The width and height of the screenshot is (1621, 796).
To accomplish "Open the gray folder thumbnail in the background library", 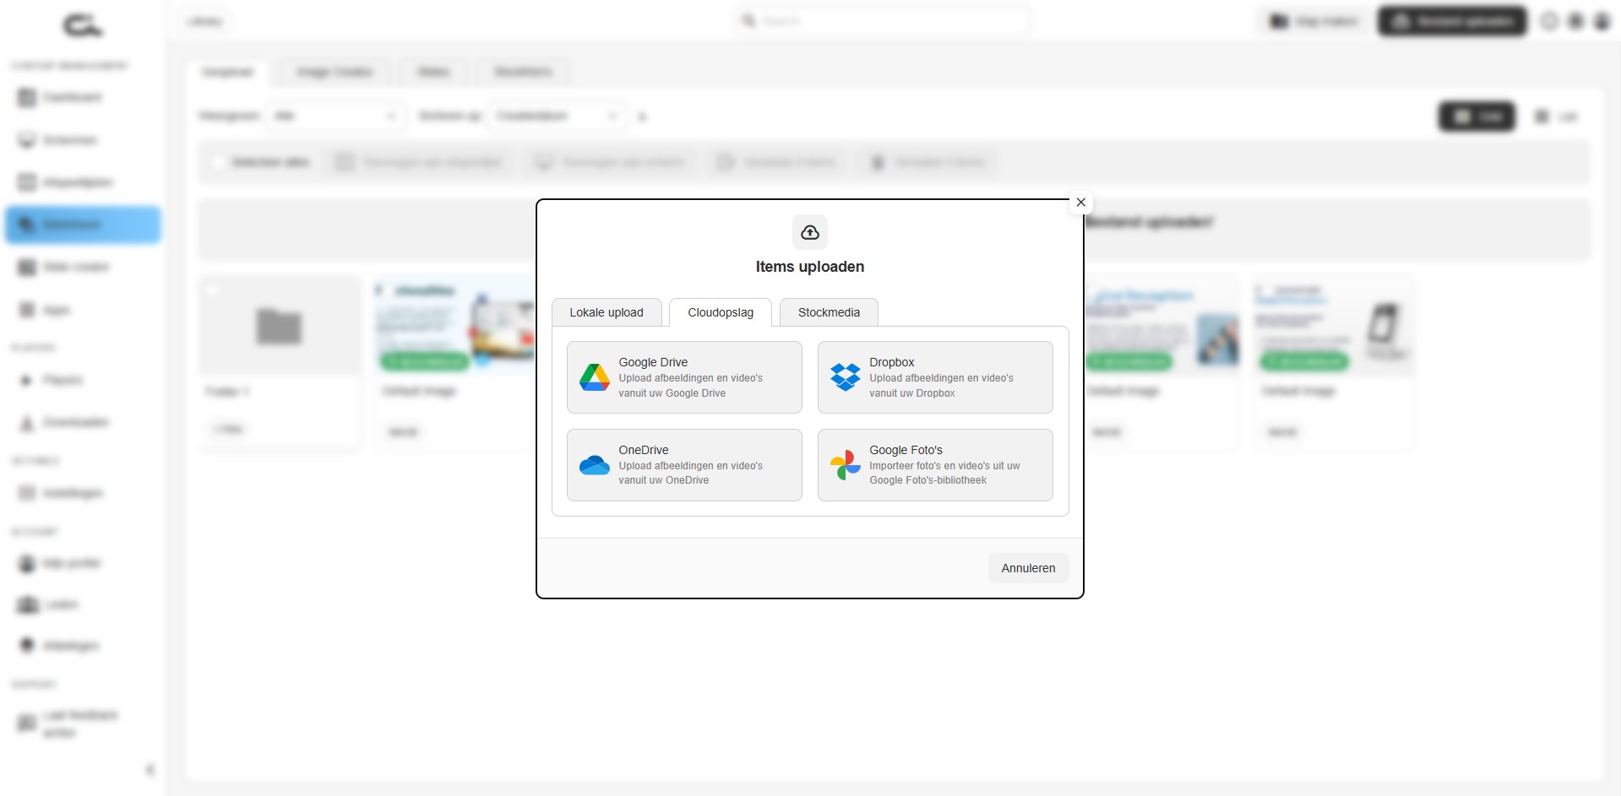I will (x=280, y=326).
